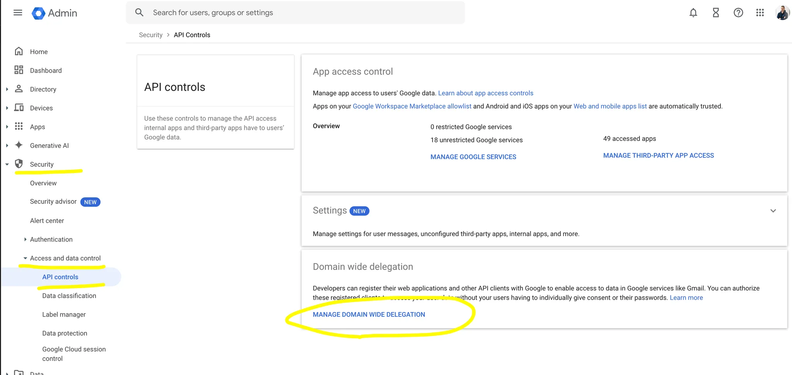Click the user profile avatar
This screenshot has width=792, height=375.
782,13
